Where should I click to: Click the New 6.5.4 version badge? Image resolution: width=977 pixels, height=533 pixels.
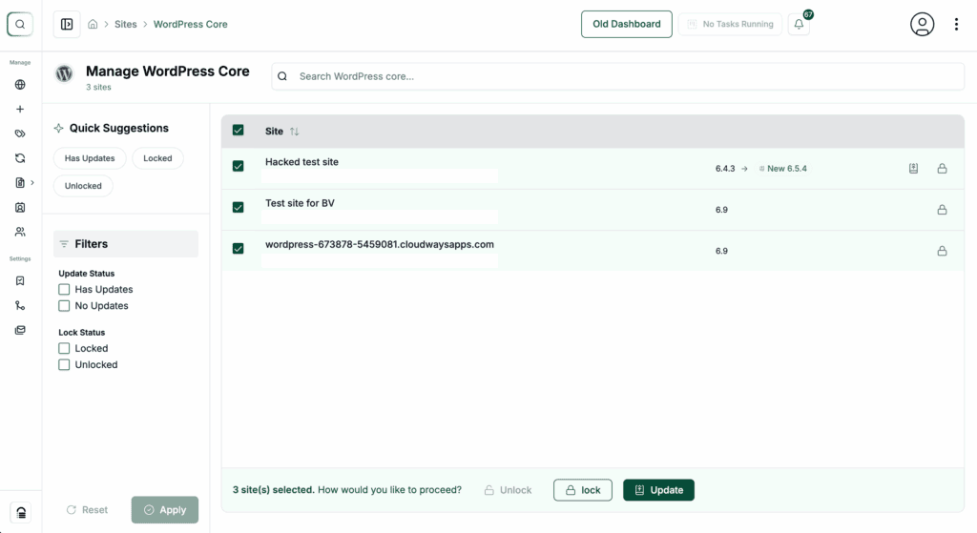click(x=783, y=168)
